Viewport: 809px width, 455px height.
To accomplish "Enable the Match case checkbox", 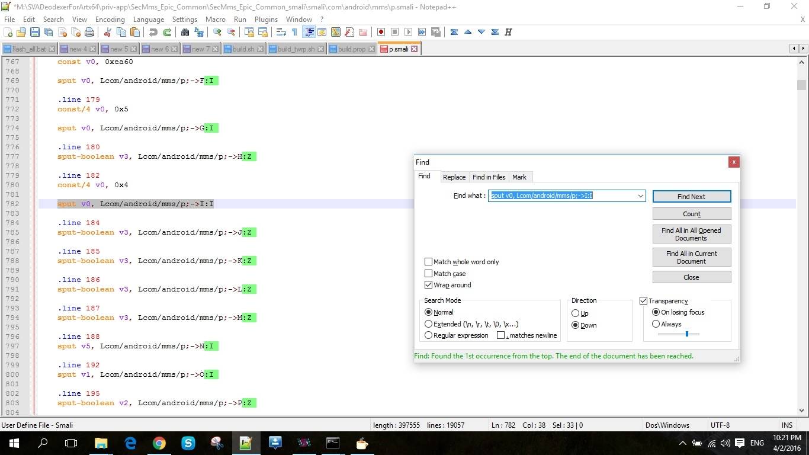I will (x=429, y=273).
